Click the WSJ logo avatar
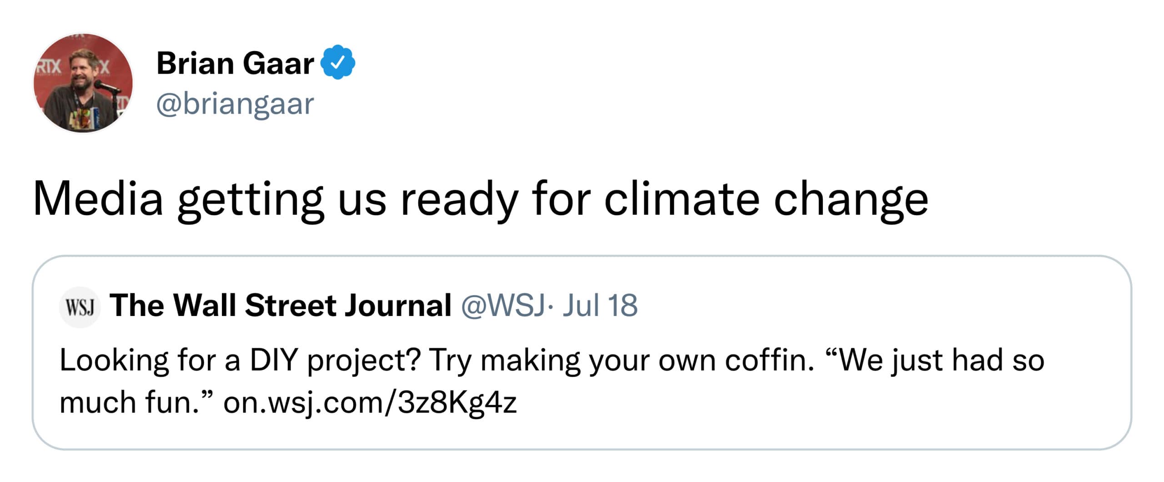 pyautogui.click(x=80, y=307)
